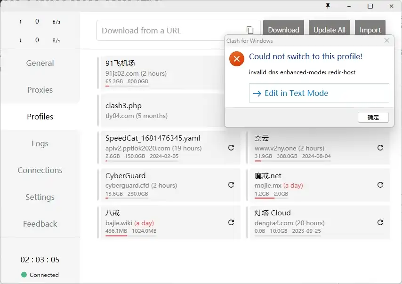402x284 pixels.
Task: Click the 436.1MB usage value
Action: click(x=116, y=231)
